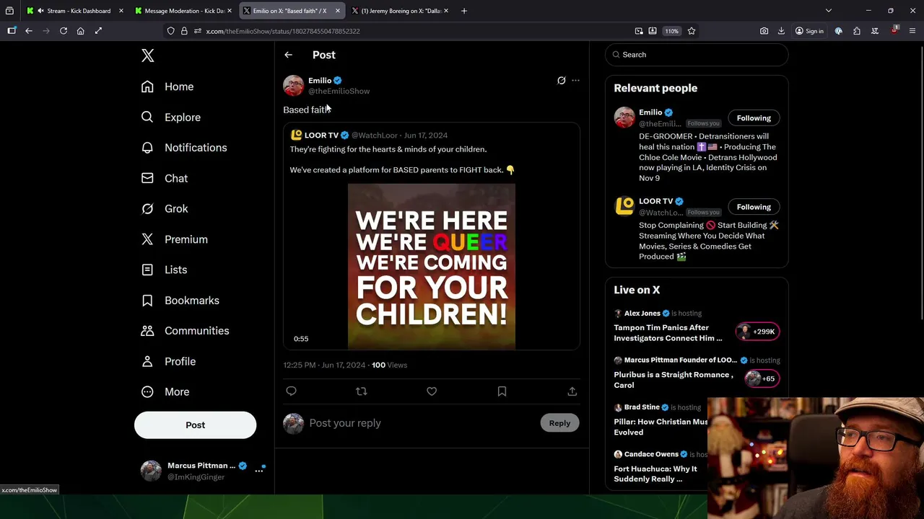Viewport: 924px width, 519px height.
Task: Open Communities in the sidebar
Action: tap(186, 331)
